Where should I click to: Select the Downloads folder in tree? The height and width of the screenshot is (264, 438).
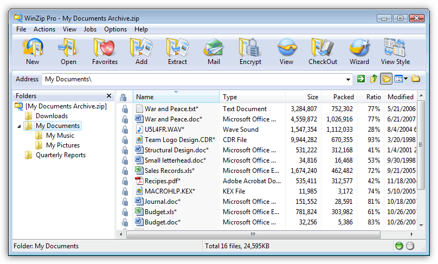(x=51, y=116)
